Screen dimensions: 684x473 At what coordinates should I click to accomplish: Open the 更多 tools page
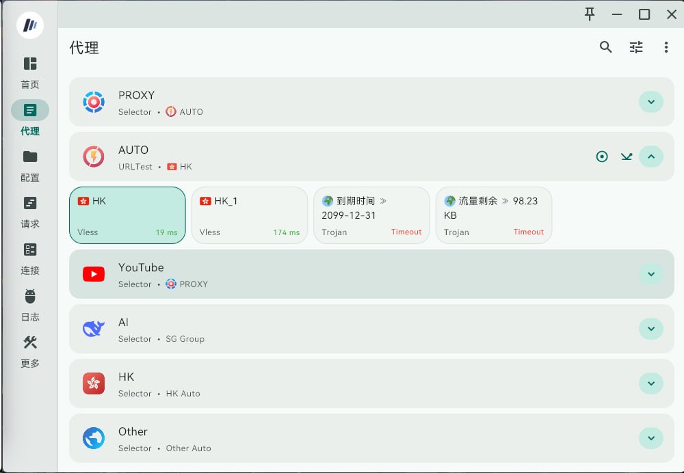pyautogui.click(x=29, y=351)
